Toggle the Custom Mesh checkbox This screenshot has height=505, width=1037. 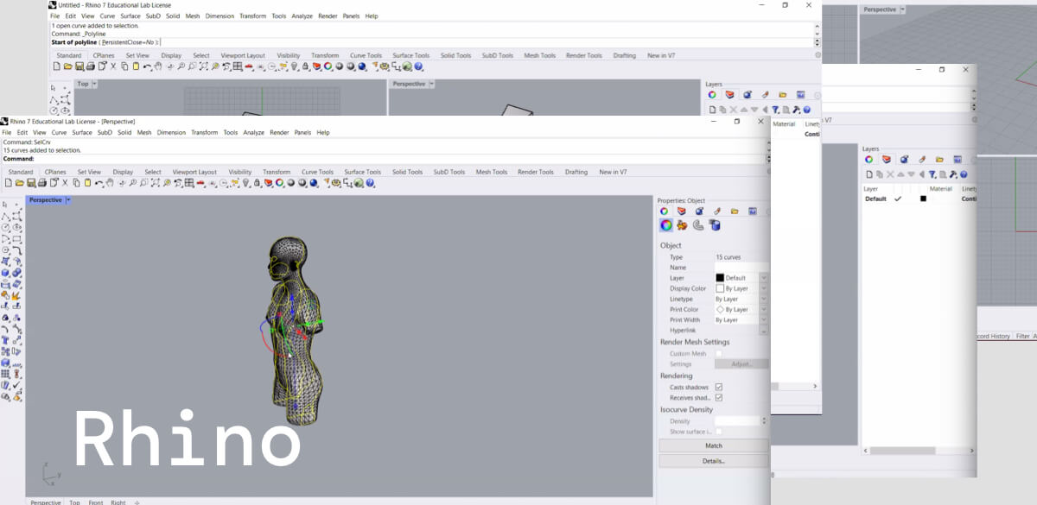click(x=719, y=354)
